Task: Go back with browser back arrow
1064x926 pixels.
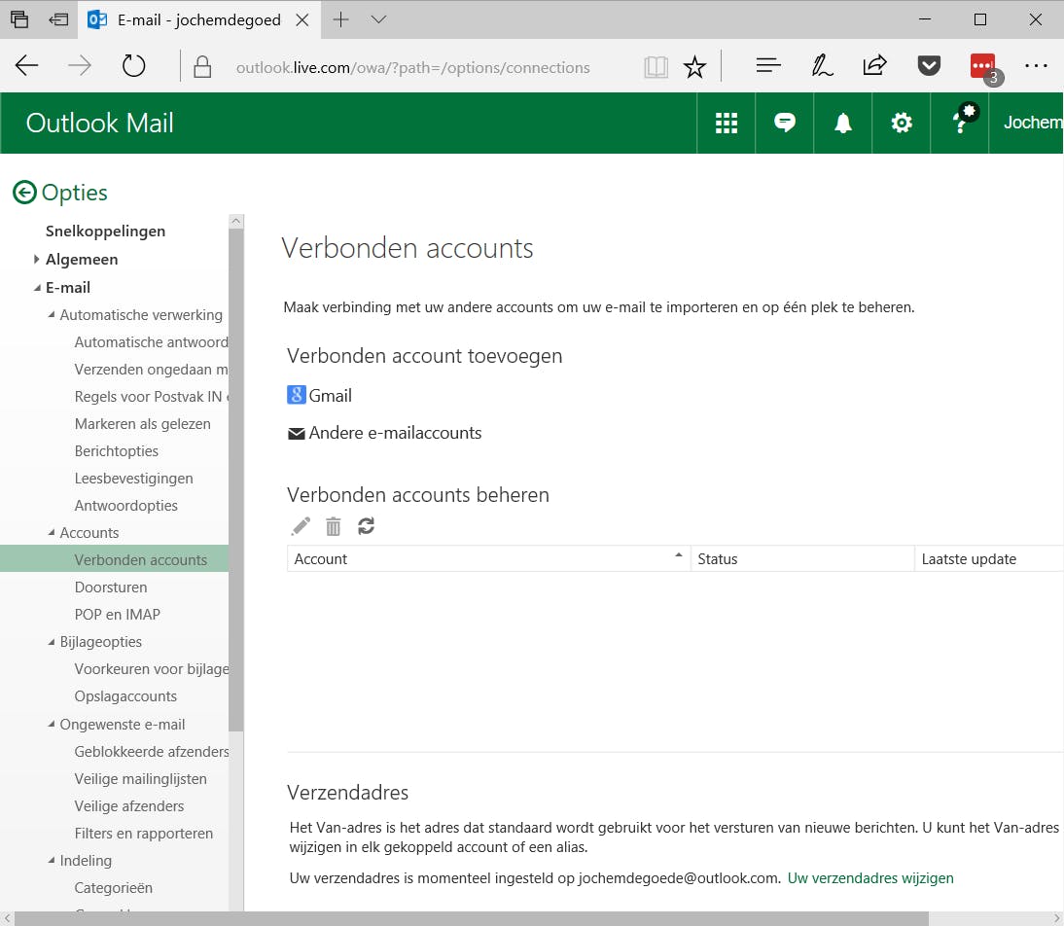Action: (x=26, y=66)
